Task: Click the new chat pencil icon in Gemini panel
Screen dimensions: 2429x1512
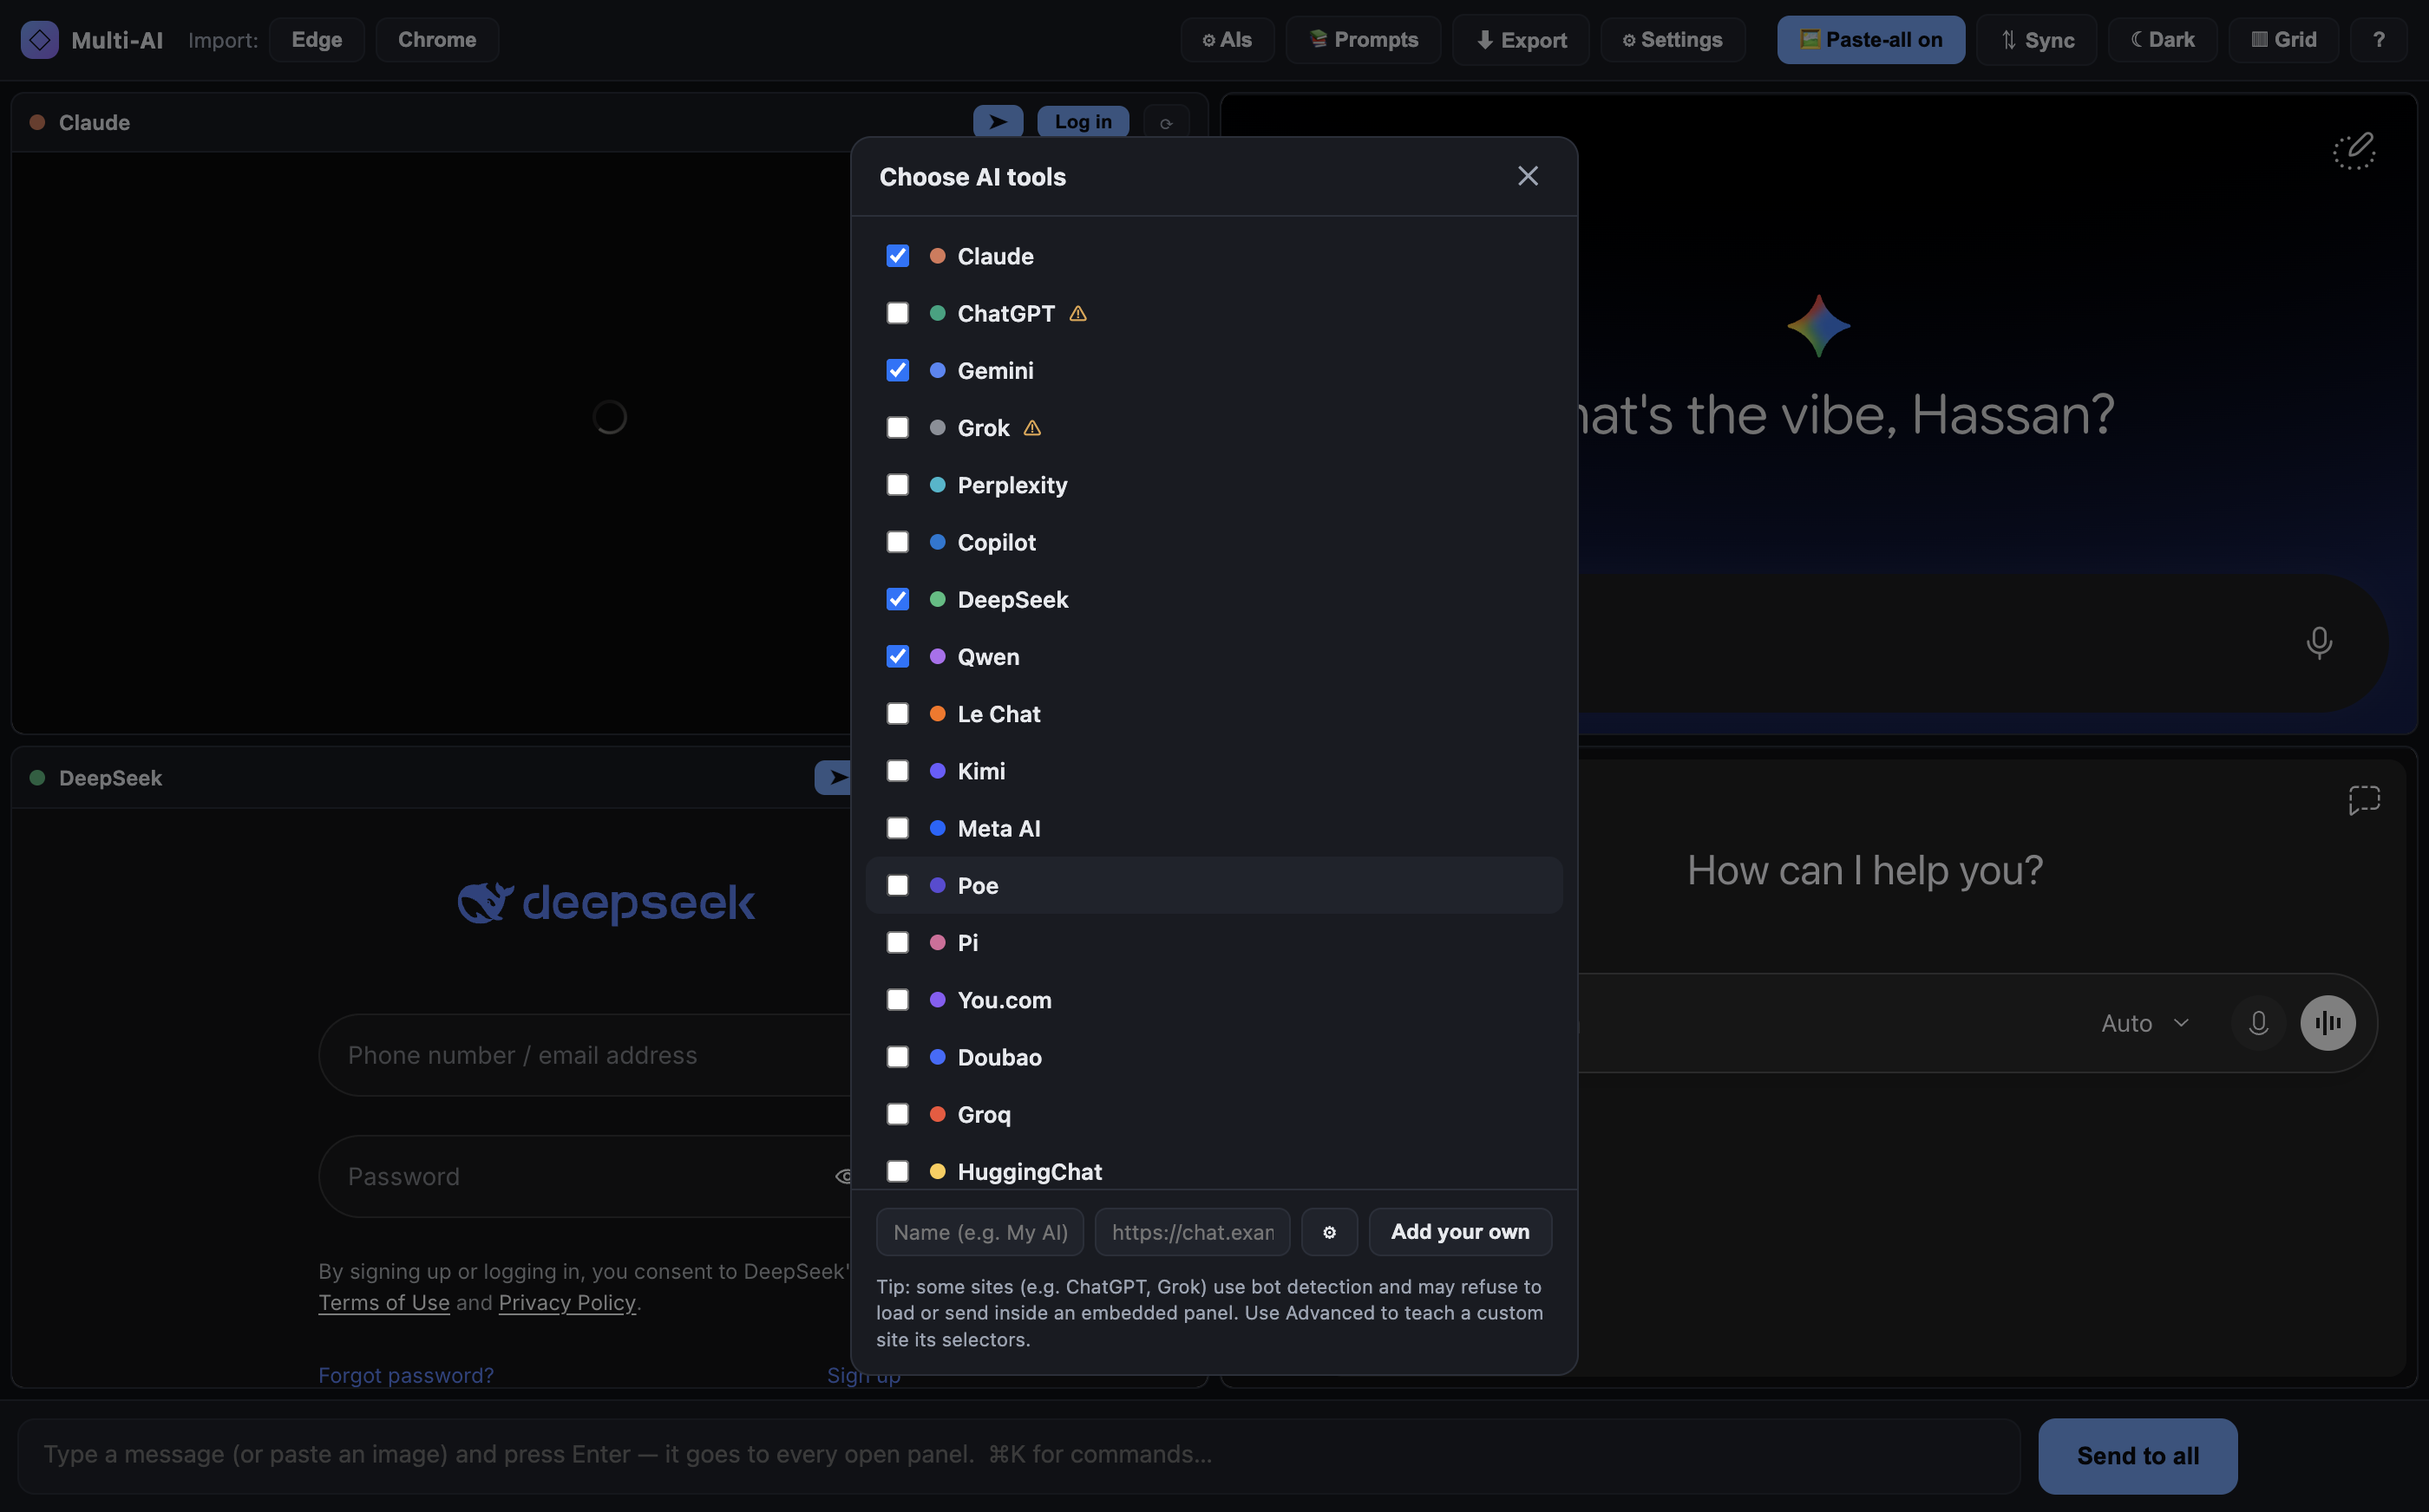Action: tap(2353, 151)
